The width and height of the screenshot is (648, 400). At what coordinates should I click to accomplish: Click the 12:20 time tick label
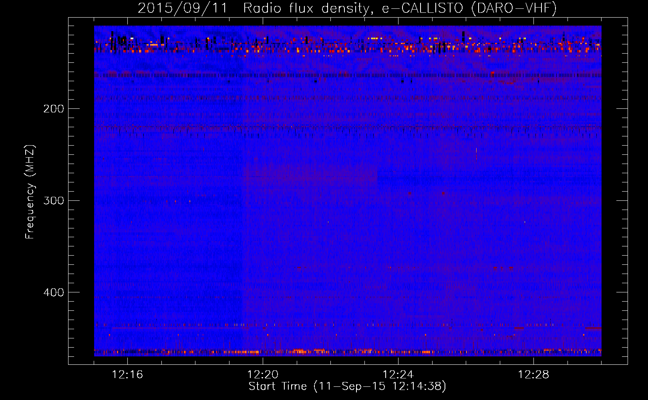(x=263, y=375)
